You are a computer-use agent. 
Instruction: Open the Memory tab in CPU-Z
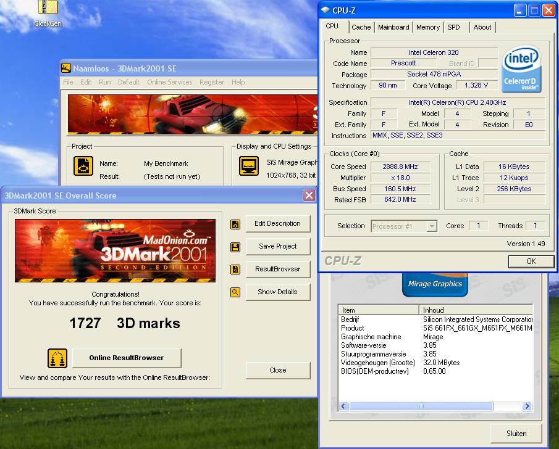pos(428,27)
